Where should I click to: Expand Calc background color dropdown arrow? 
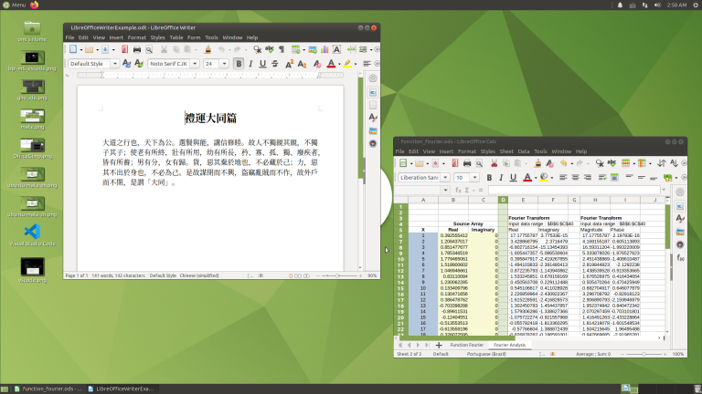pos(551,178)
